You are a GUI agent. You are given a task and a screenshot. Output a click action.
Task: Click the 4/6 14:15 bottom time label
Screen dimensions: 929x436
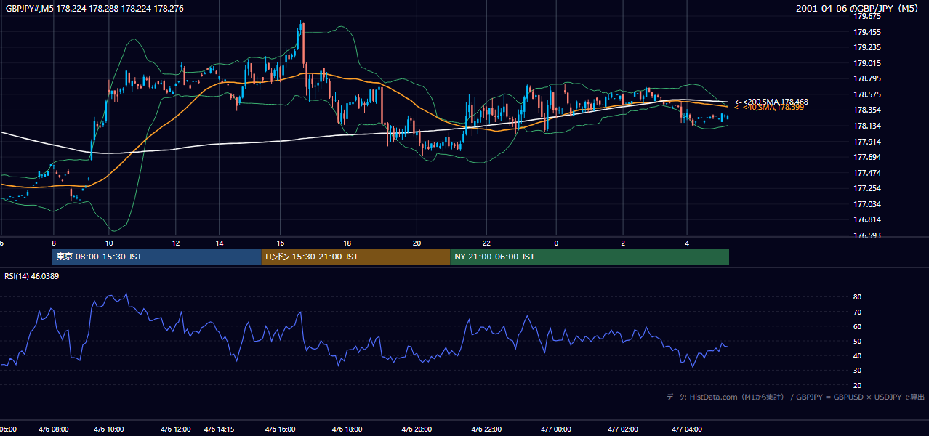point(219,429)
